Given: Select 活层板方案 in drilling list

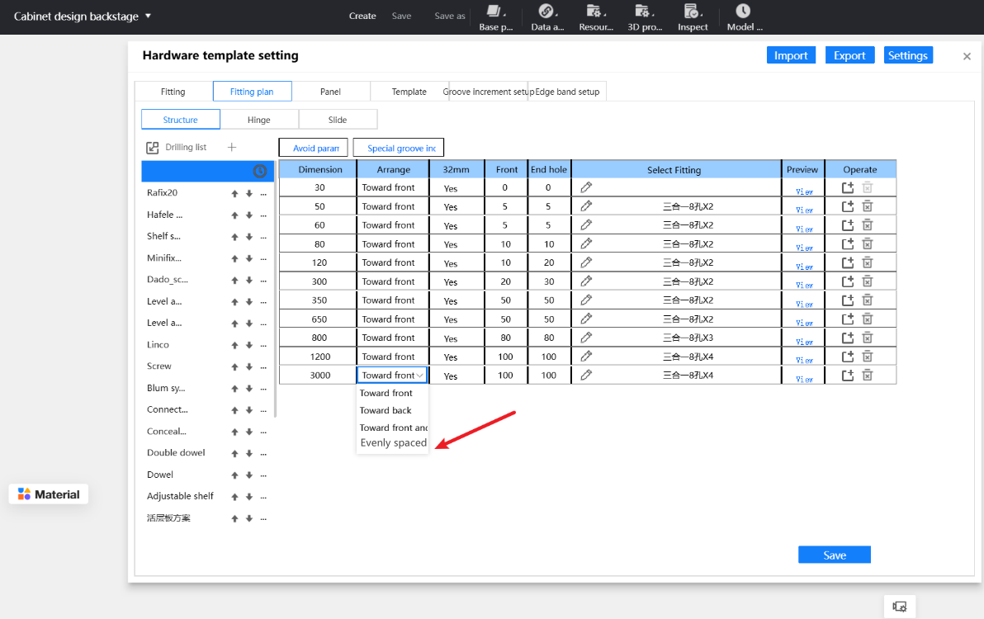Looking at the screenshot, I should pos(168,518).
